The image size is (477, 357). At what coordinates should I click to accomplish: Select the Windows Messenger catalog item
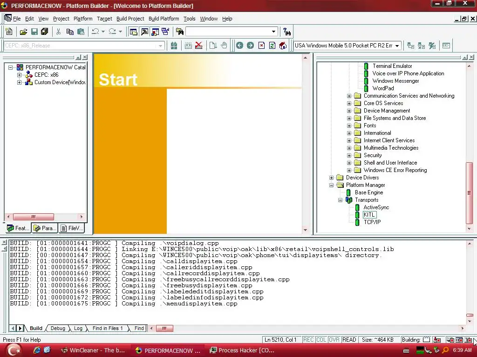395,81
